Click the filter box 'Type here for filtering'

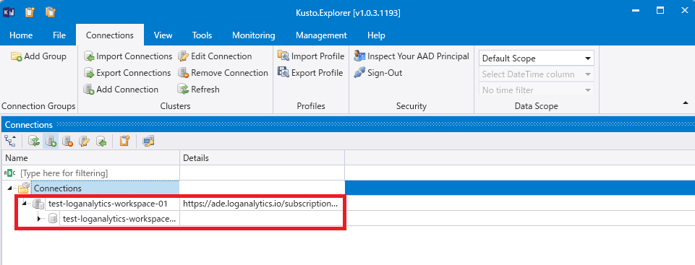[91, 173]
